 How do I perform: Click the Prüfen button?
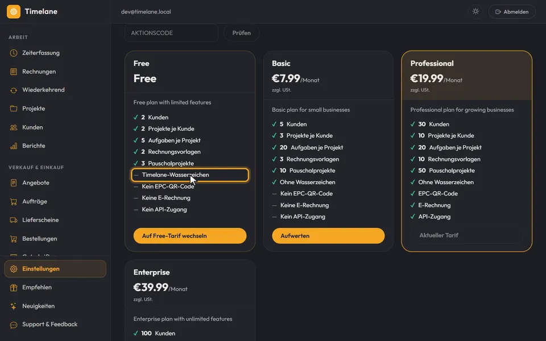[241, 33]
